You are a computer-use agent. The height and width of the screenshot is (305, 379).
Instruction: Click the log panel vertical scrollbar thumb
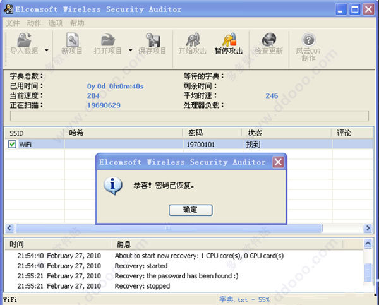point(368,273)
